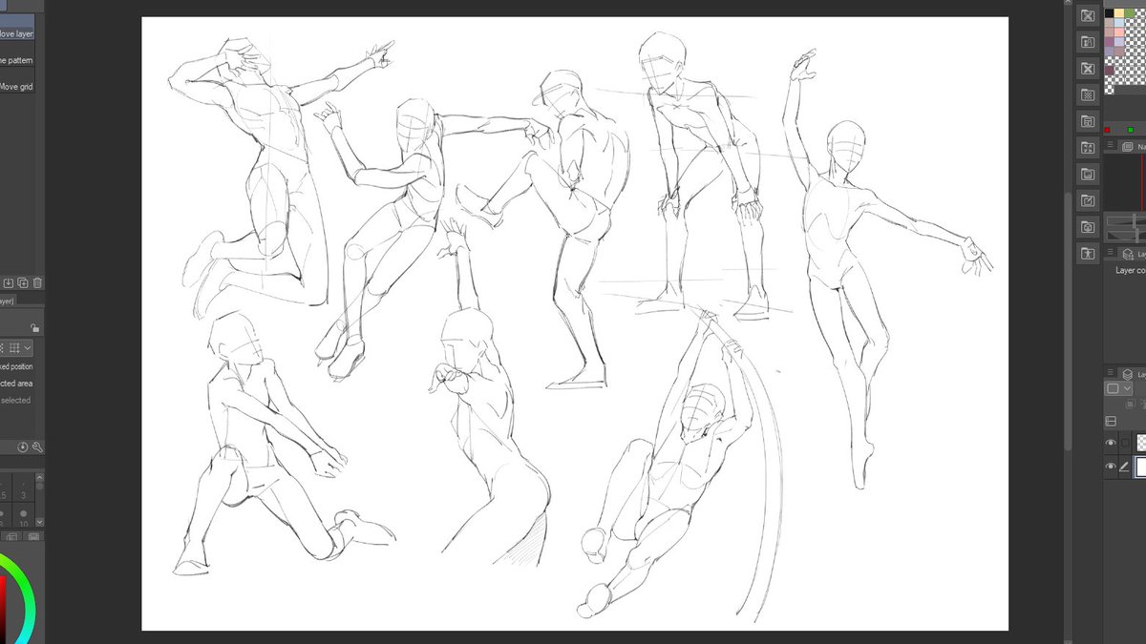
Task: Toggle visibility eye of the lower layer
Action: [x=1111, y=467]
